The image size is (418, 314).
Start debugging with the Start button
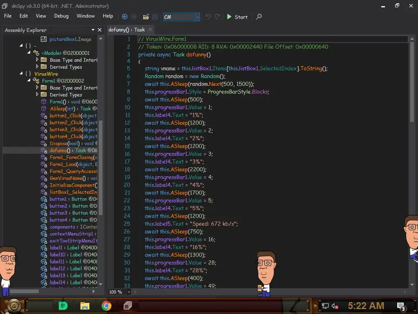237,17
